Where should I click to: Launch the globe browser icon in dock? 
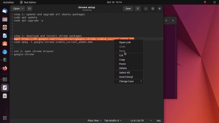pos(5,60)
